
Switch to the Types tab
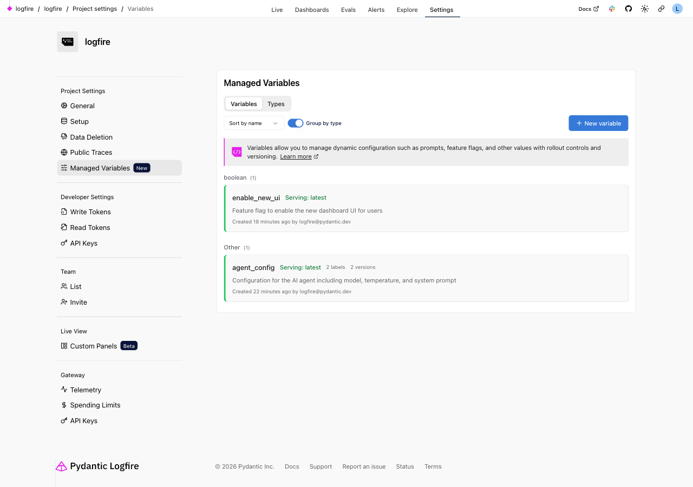(276, 104)
